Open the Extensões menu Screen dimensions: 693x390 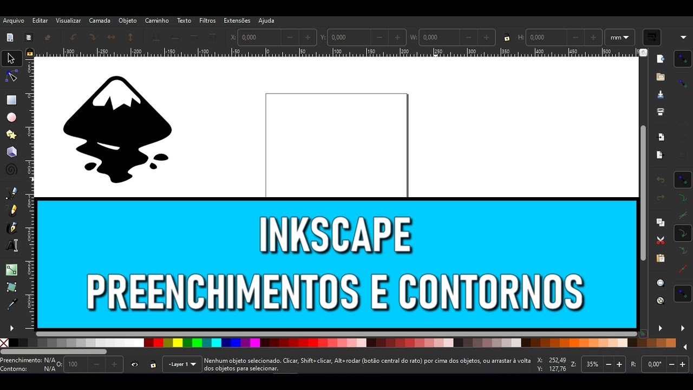click(237, 21)
